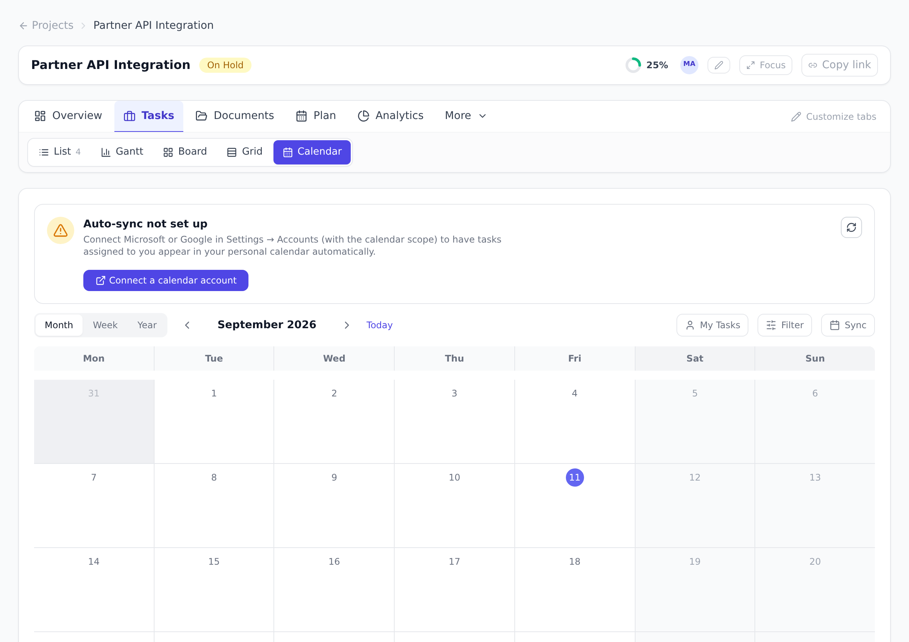The image size is (909, 642).
Task: Select the Year range
Action: point(147,325)
